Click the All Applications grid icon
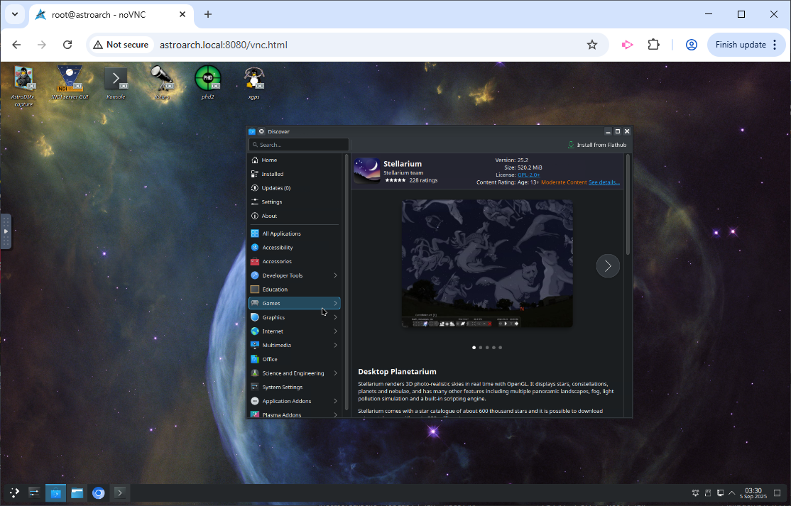This screenshot has height=506, width=791. [255, 233]
